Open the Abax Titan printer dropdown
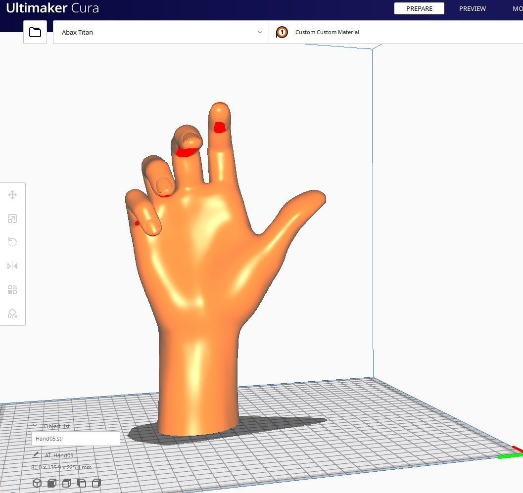Viewport: 523px width, 493px height. tap(161, 32)
